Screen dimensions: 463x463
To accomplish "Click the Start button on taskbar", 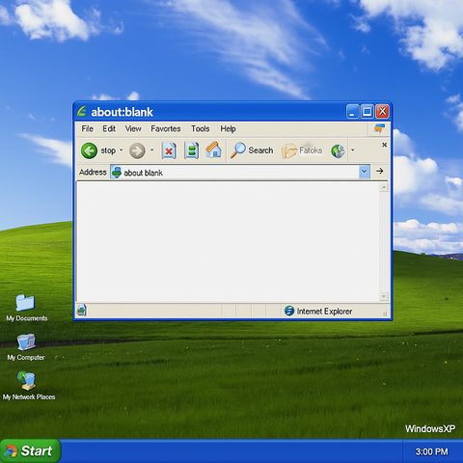I will [x=30, y=450].
